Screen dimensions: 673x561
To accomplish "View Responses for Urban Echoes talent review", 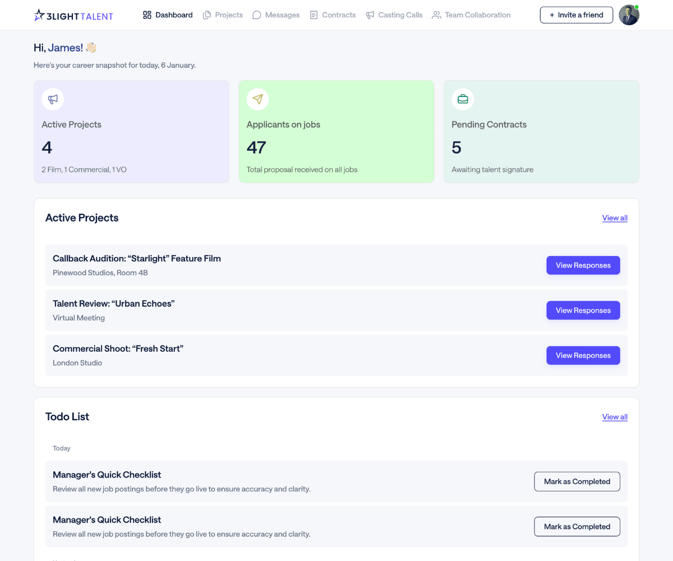I will click(x=583, y=310).
